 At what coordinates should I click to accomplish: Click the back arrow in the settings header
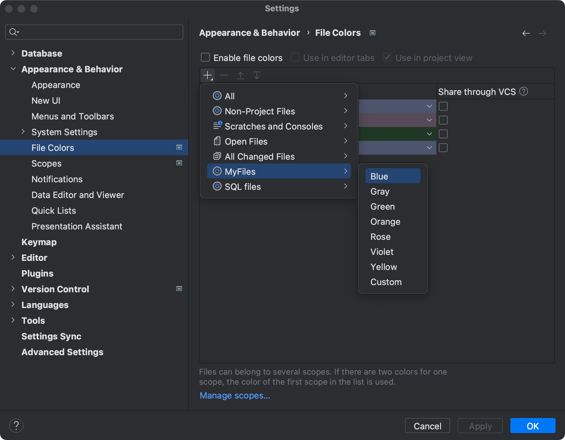pyautogui.click(x=526, y=33)
